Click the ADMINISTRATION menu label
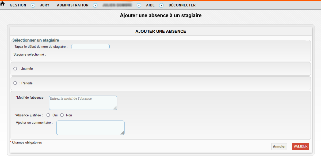 coord(72,5)
